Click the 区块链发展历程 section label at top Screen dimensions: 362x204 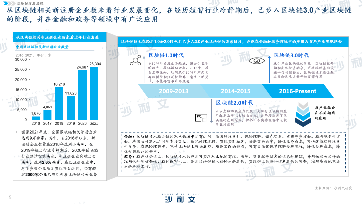(x=30, y=3)
